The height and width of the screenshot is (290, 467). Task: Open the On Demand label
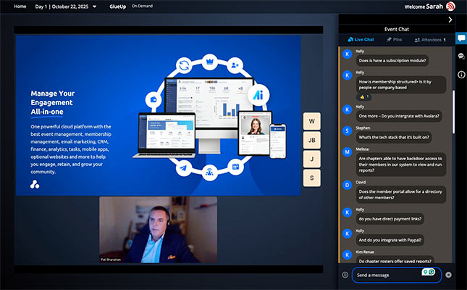point(142,6)
